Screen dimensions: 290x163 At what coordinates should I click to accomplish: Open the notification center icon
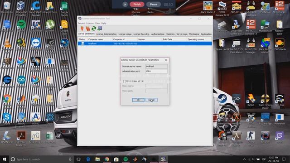(x=284, y=159)
